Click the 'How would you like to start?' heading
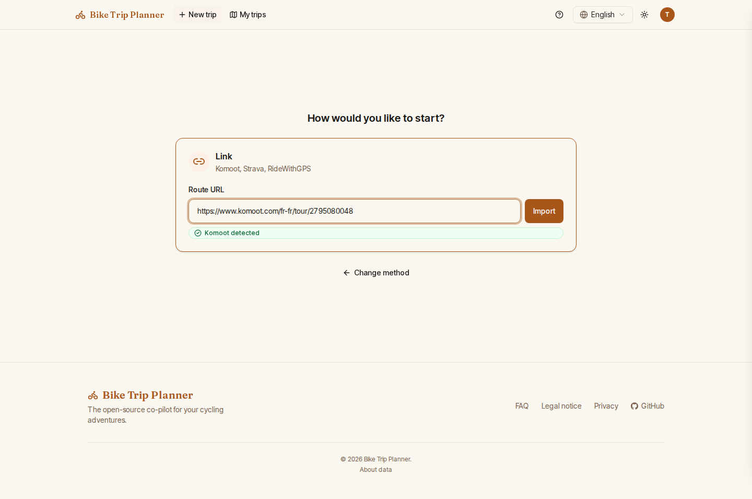 (x=376, y=118)
